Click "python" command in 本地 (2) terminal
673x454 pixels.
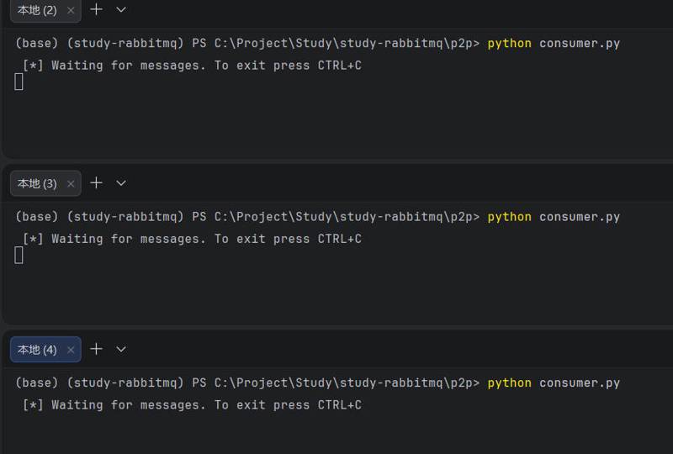tap(509, 43)
